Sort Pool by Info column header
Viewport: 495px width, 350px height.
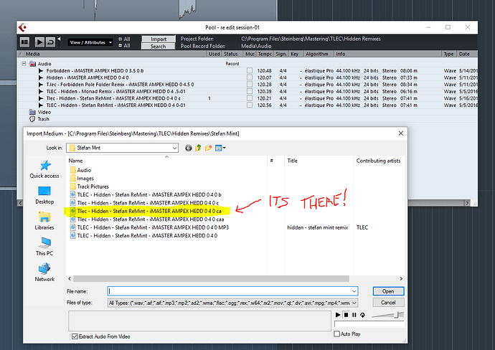(x=387, y=54)
